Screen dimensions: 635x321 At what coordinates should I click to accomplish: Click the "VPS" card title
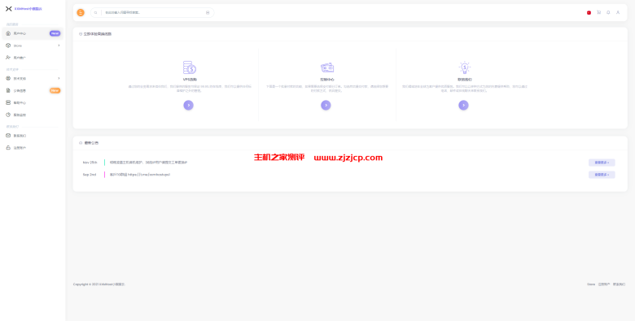click(x=190, y=80)
